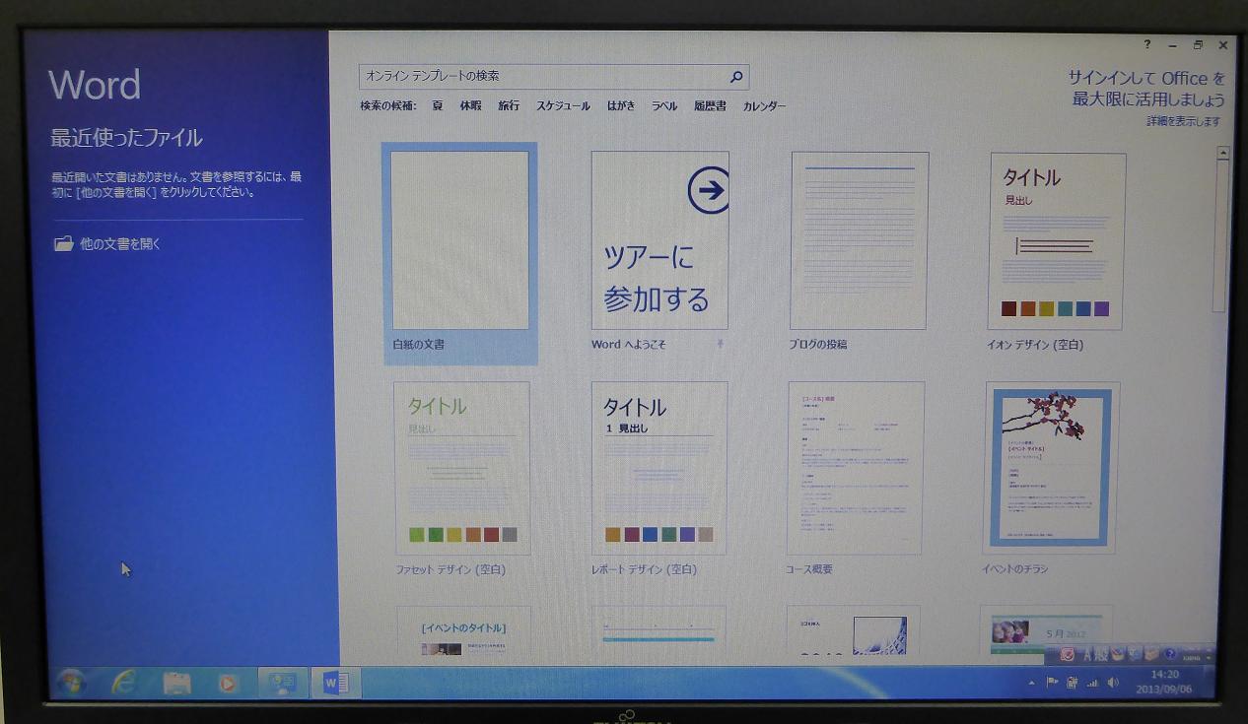Open the folder icon for 他の文書を開く

64,243
